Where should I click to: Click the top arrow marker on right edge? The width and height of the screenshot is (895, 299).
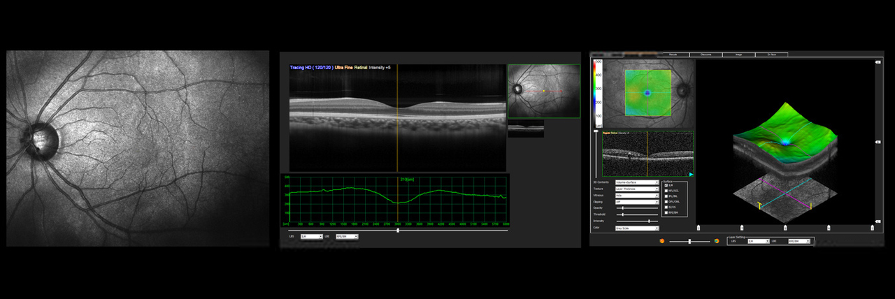coord(878,62)
